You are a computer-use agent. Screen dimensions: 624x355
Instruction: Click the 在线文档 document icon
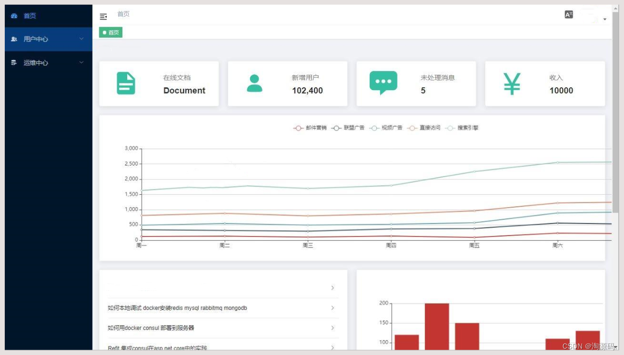[126, 83]
